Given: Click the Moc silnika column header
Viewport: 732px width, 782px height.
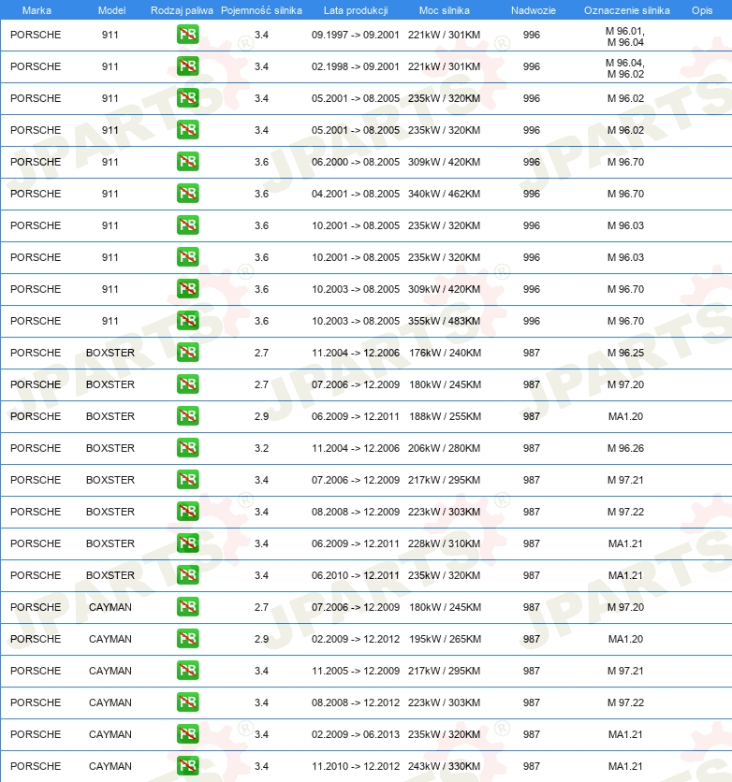Looking at the screenshot, I should pyautogui.click(x=444, y=10).
